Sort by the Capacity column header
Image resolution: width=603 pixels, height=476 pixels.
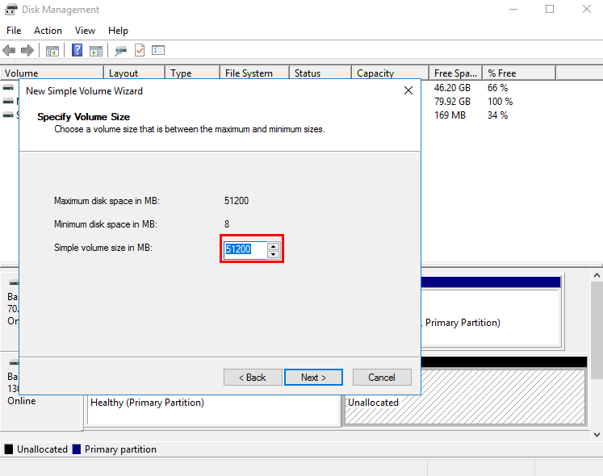coord(391,73)
